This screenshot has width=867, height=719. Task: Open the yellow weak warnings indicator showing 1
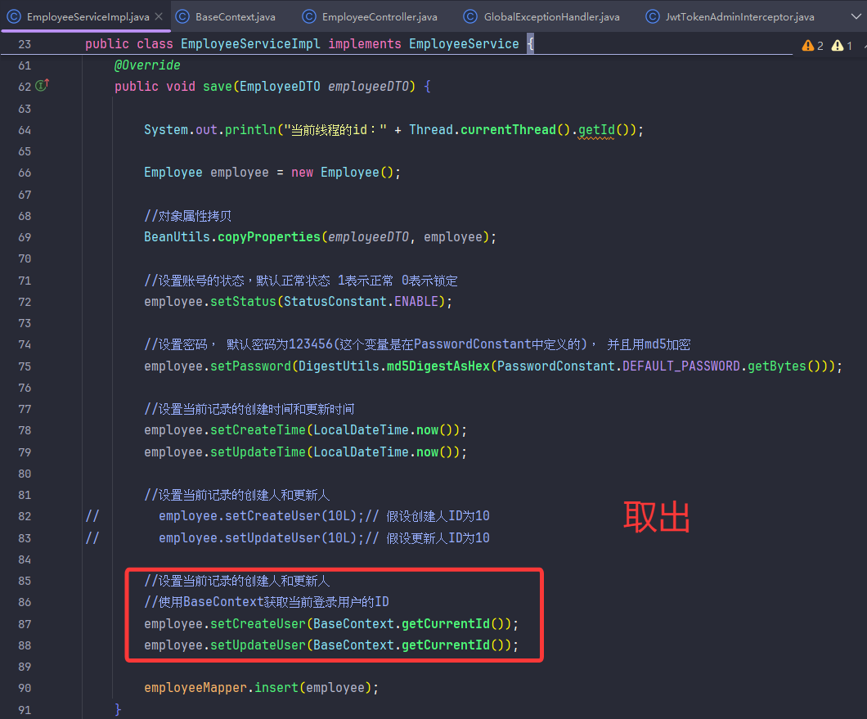842,45
